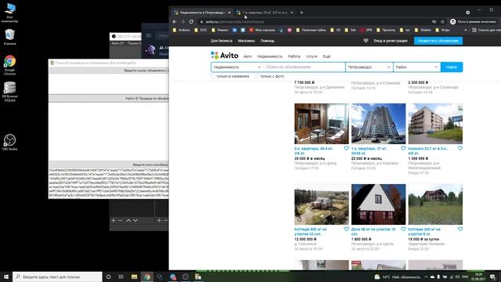Toggle the 'только с фото' checkbox

[x=256, y=77]
